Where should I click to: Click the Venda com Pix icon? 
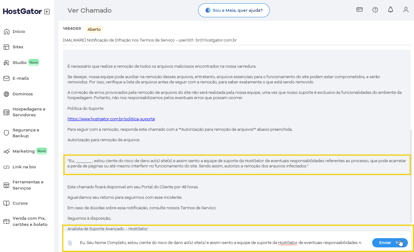(x=6, y=221)
